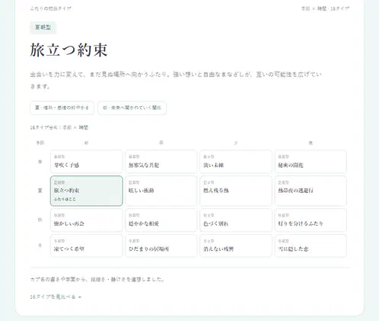Select the 淡い未練 type card
Screen dimensions: 379x321
coord(236,162)
